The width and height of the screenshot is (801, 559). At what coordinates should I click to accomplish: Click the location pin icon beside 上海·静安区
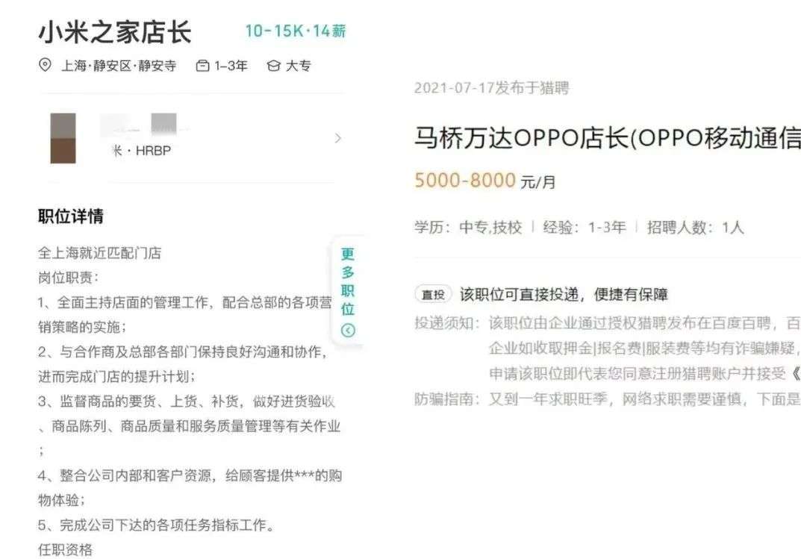click(x=45, y=66)
